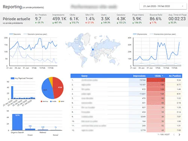Select the Referral bar in channel chart
This screenshot has width=188, height=141.
[x=43, y=130]
